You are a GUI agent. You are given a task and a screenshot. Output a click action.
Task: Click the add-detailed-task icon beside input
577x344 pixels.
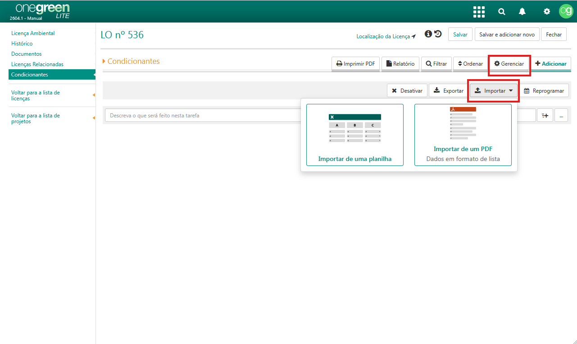[x=545, y=116]
